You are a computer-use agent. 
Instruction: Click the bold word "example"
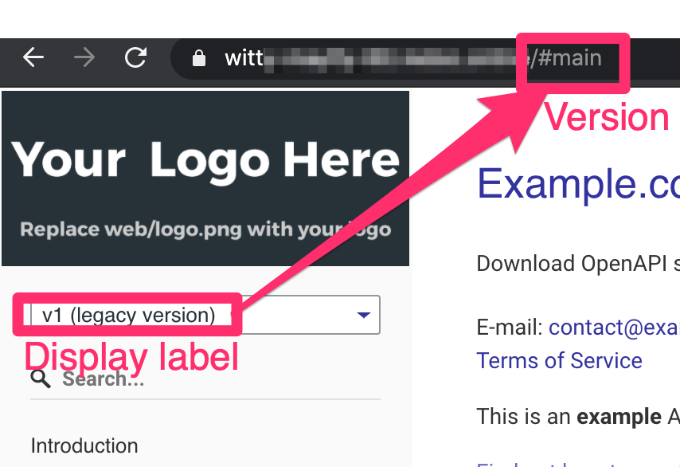[x=619, y=417]
